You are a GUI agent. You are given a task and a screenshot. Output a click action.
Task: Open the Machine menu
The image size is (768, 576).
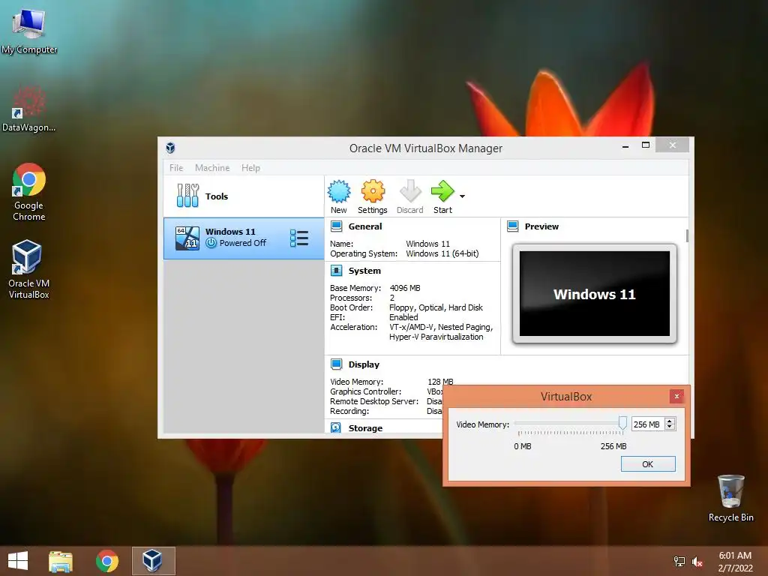pyautogui.click(x=212, y=167)
